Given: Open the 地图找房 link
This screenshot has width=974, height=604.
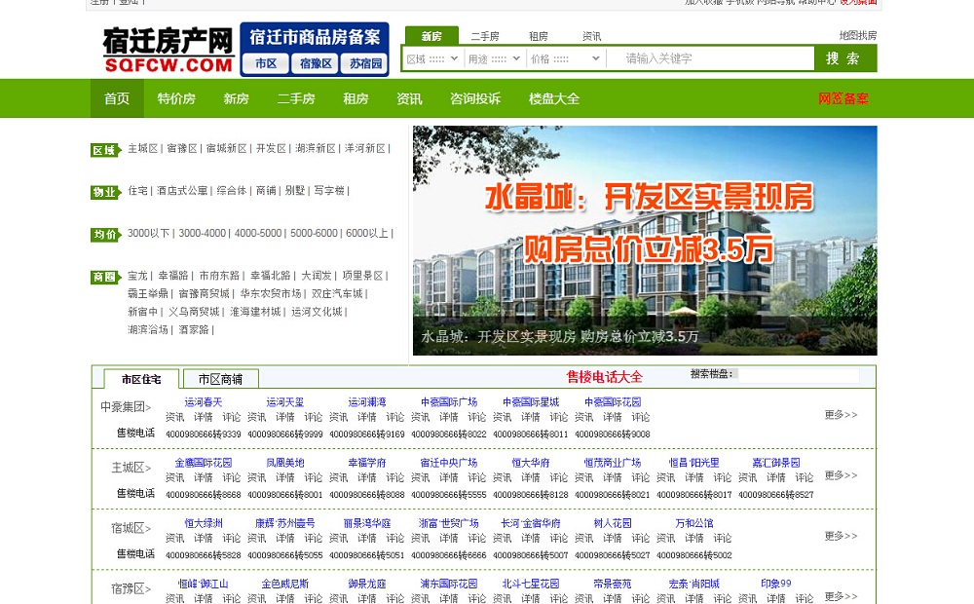Looking at the screenshot, I should 858,35.
